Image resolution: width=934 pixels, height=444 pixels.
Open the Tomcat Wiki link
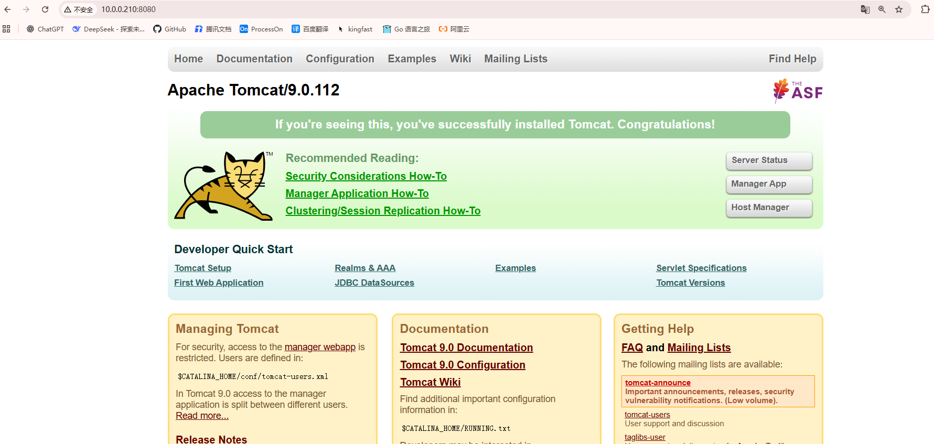[x=431, y=382]
